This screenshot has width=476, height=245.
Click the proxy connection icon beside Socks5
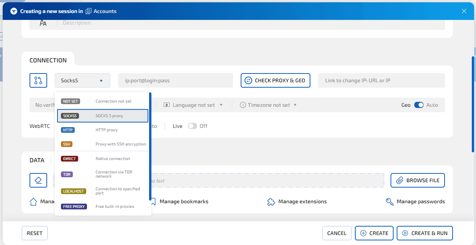coord(38,80)
